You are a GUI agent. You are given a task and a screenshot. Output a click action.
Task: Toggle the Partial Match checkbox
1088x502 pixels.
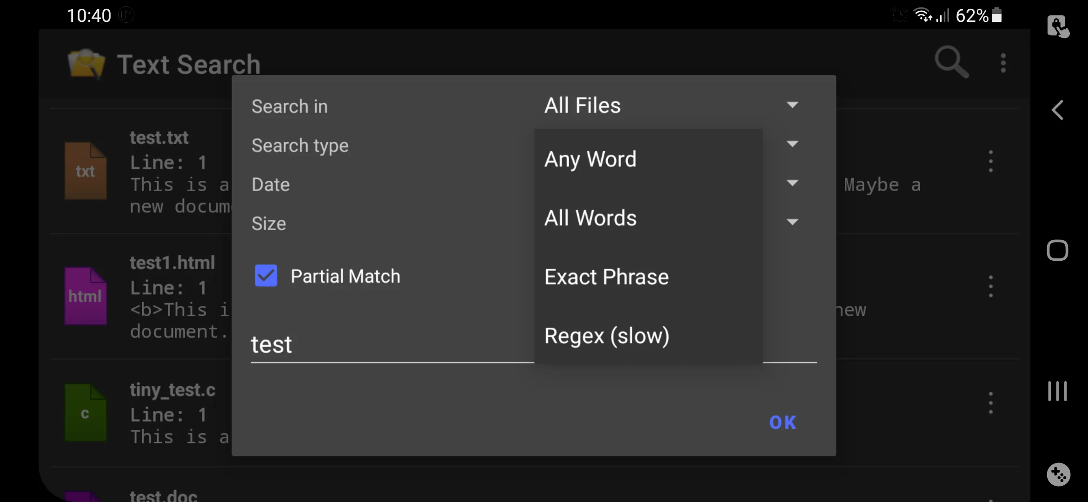tap(266, 275)
